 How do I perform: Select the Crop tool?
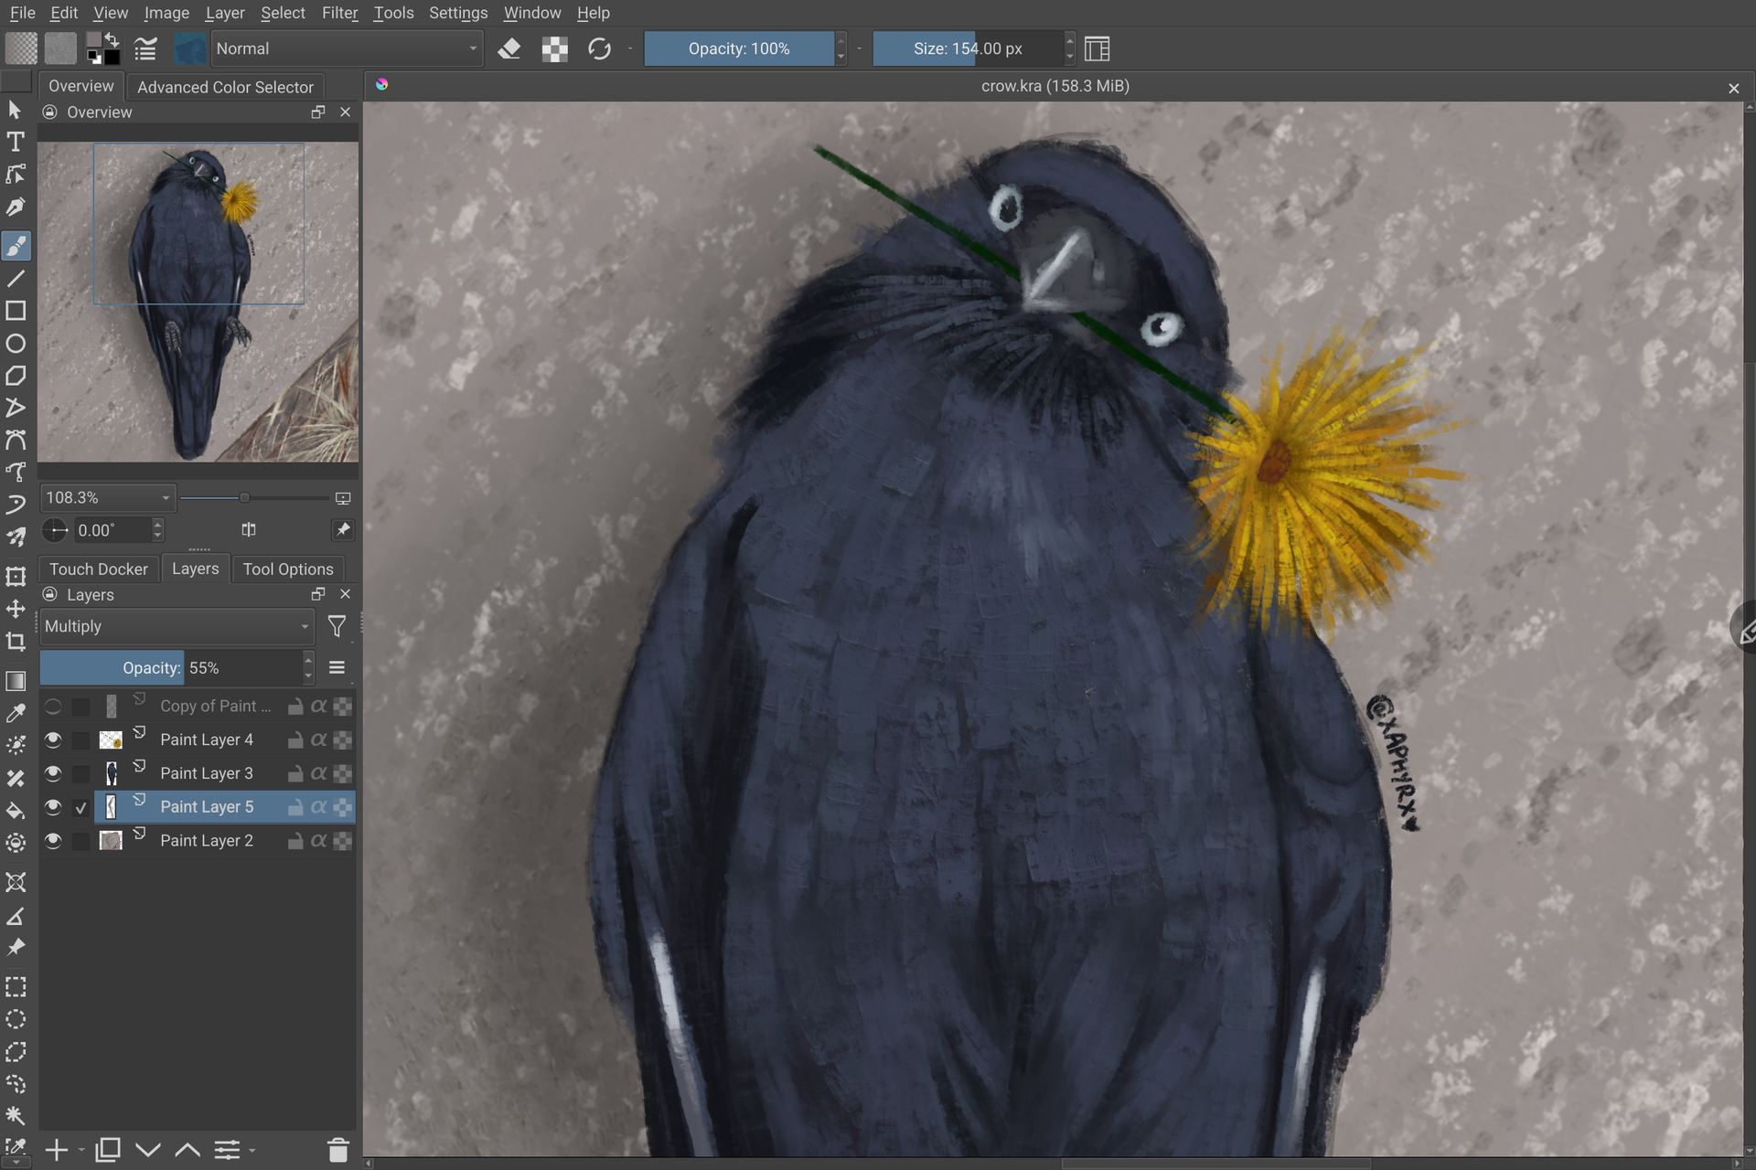[16, 642]
